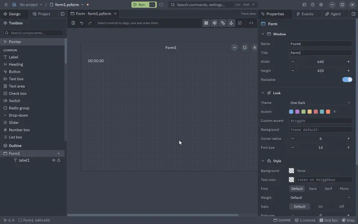
Task: Lock label1 in the outline
Action: pos(59,160)
